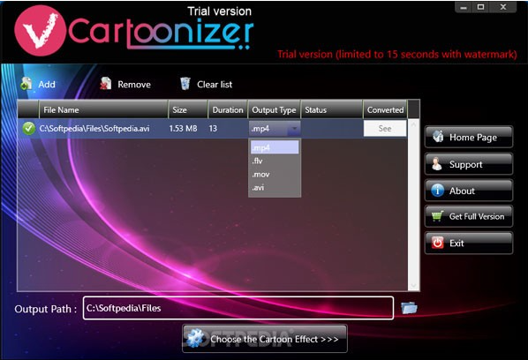Image resolution: width=528 pixels, height=360 pixels.
Task: Click the Converted column header
Action: [x=385, y=109]
